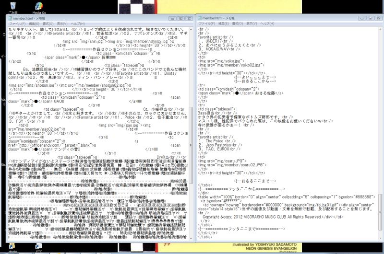Maximize the left Notepad window
The width and height of the screenshot is (384, 254).
point(181,18)
